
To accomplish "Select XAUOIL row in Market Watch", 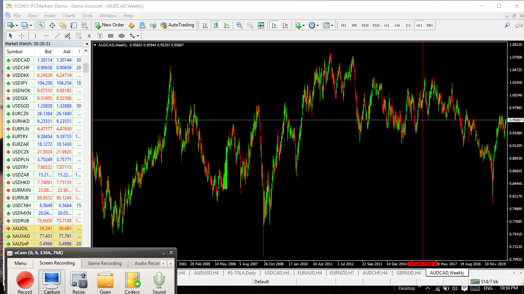I will click(43, 229).
